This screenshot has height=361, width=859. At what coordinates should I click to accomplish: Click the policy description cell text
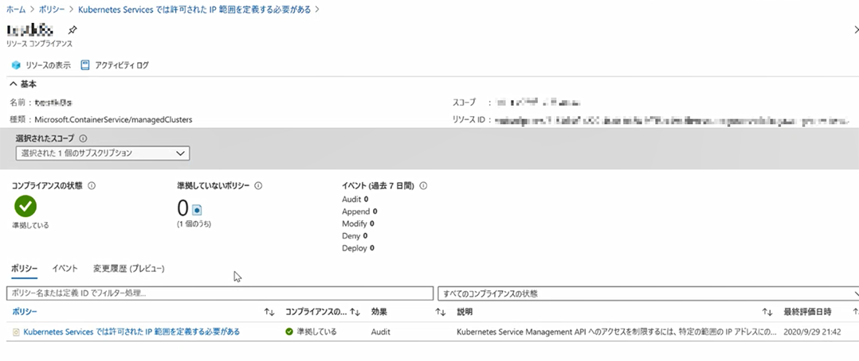click(616, 332)
